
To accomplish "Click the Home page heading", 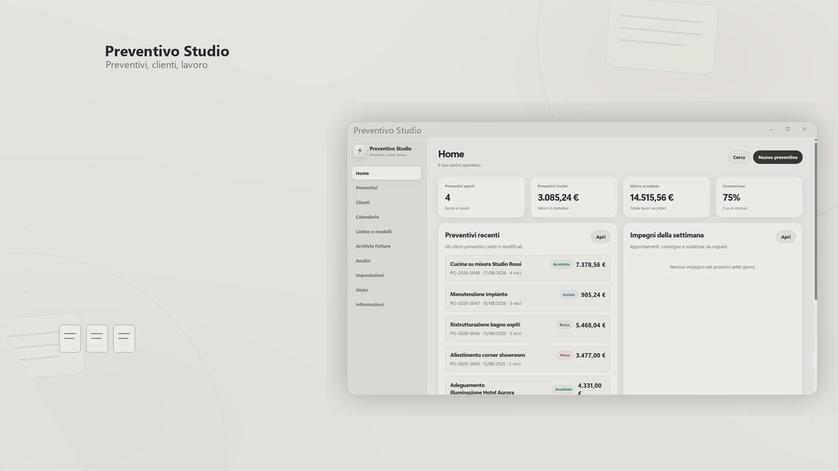I will 451,154.
